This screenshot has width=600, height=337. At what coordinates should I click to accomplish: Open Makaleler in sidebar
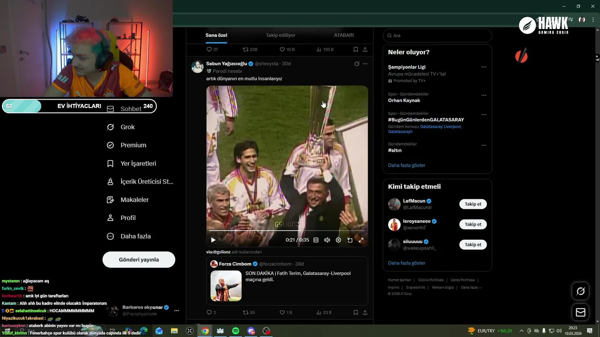pos(127,200)
